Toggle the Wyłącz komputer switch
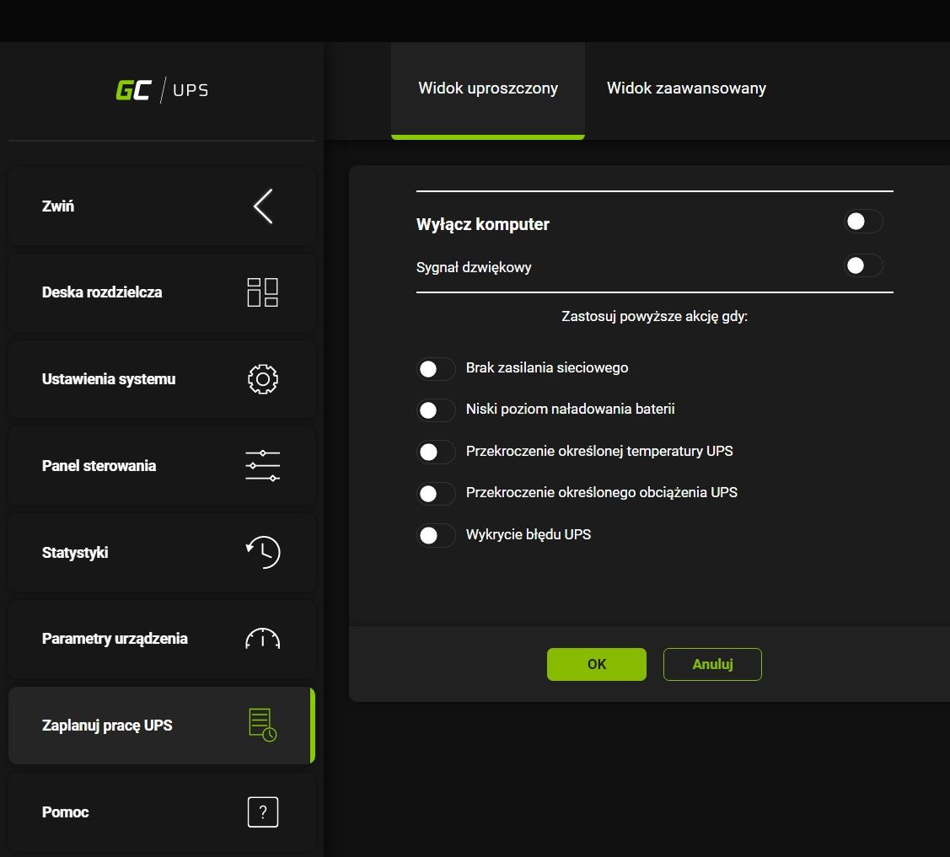This screenshot has width=950, height=857. point(863,222)
